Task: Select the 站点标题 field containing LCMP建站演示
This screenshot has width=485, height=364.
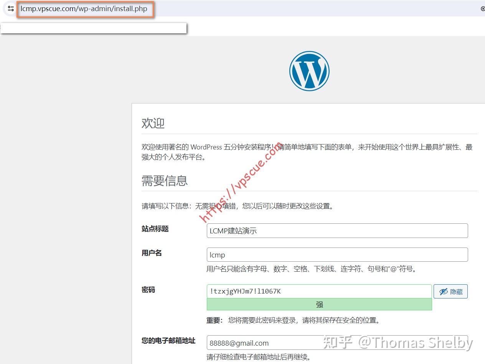Action: tap(337, 231)
